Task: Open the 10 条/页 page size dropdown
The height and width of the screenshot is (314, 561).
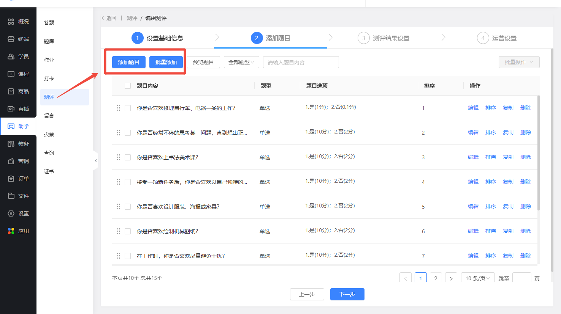Action: [478, 278]
